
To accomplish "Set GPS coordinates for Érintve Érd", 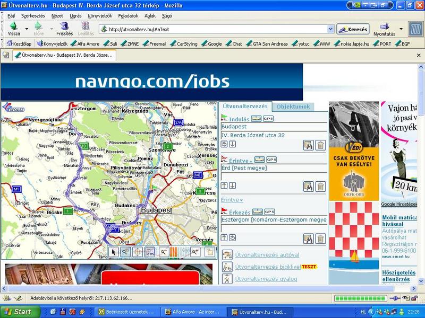I will pos(271,160).
